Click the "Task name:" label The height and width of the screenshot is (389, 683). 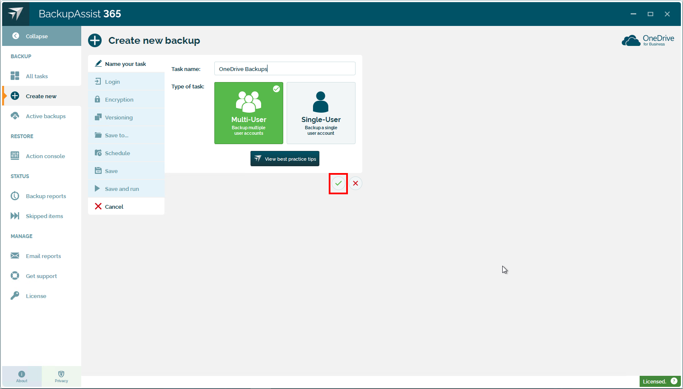click(x=186, y=69)
